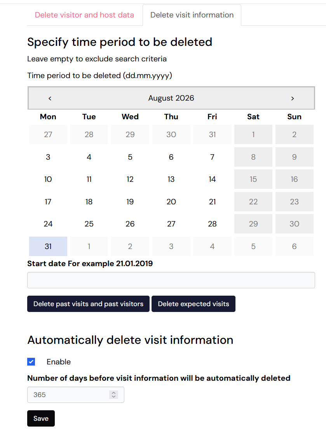Select August 31 highlighted date
326x446 pixels.
[x=48, y=246]
